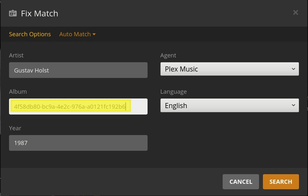The height and width of the screenshot is (196, 308).
Task: Click the Artist field containing Gustav Holst
Action: [78, 70]
